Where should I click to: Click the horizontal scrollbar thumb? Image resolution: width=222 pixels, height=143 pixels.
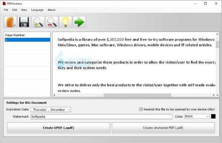coord(137,95)
